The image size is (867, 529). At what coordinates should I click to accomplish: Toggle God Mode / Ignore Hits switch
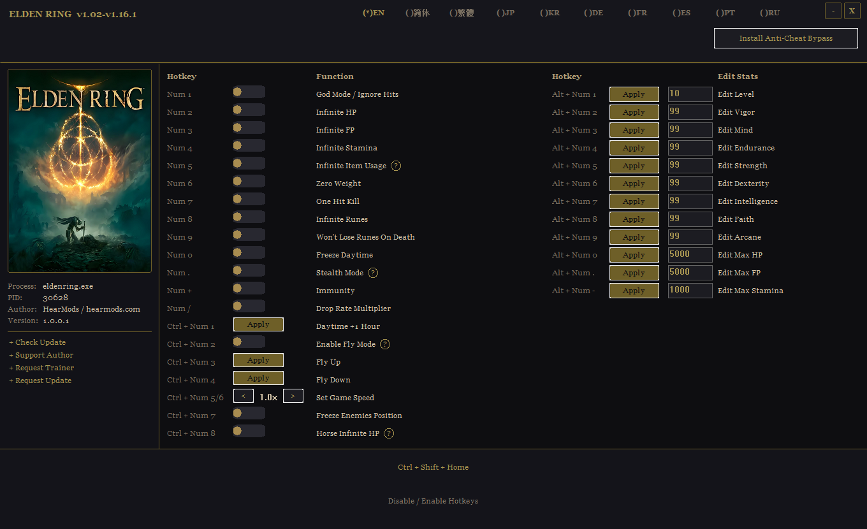pos(249,92)
